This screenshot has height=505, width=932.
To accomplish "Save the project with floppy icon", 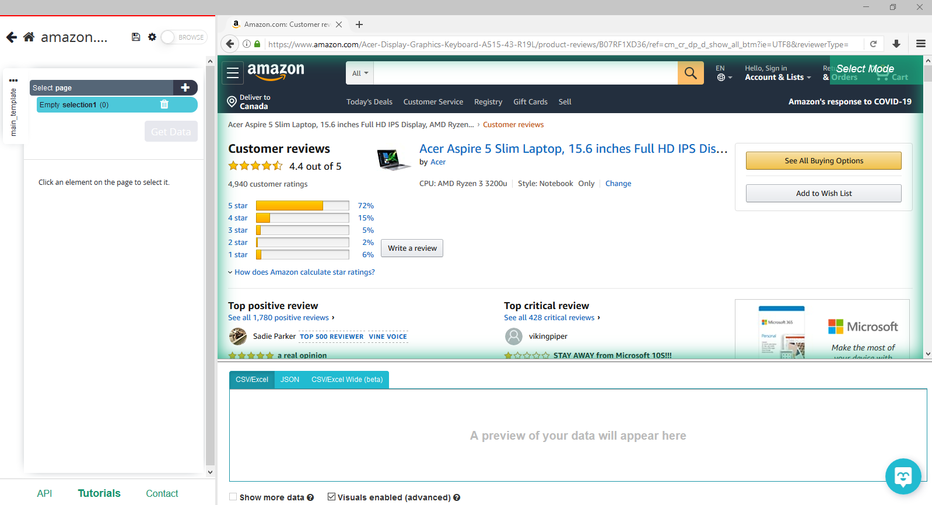I will pos(136,37).
